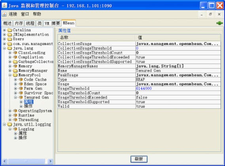
Task: Click the 值 column header
Action: point(178,38)
